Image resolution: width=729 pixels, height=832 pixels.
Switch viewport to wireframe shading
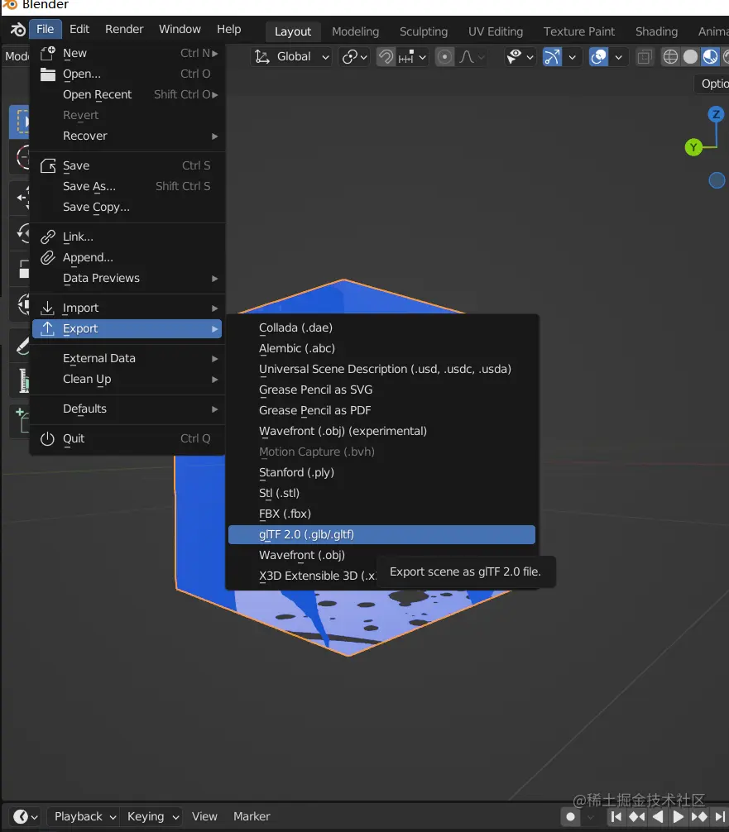point(670,56)
